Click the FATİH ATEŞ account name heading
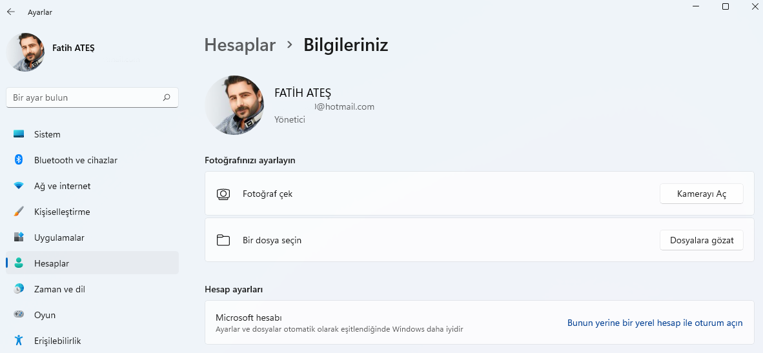Viewport: 763px width, 353px height. point(303,93)
